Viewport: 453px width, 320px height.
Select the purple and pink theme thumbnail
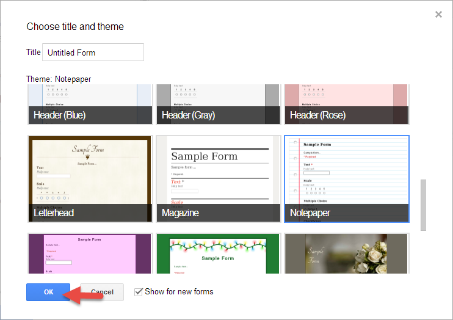pyautogui.click(x=90, y=253)
